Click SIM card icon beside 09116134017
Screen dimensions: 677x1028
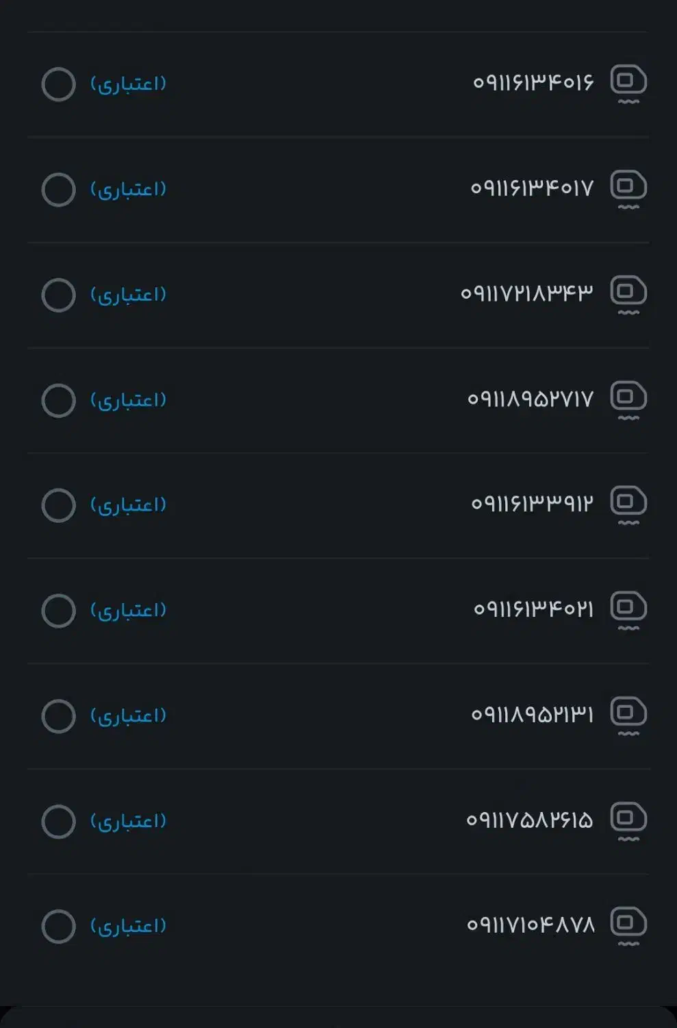point(628,187)
